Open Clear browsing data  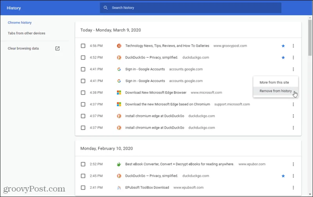point(23,48)
